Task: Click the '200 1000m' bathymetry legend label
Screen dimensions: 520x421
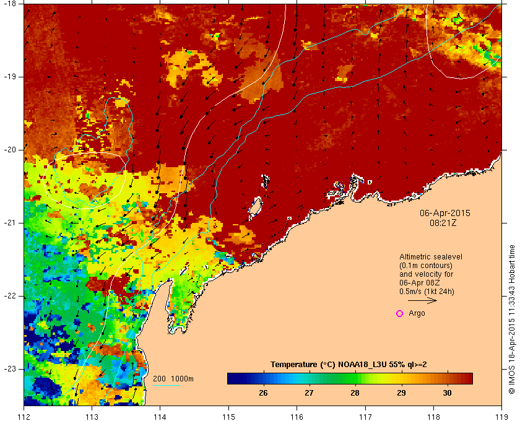Action: click(173, 379)
